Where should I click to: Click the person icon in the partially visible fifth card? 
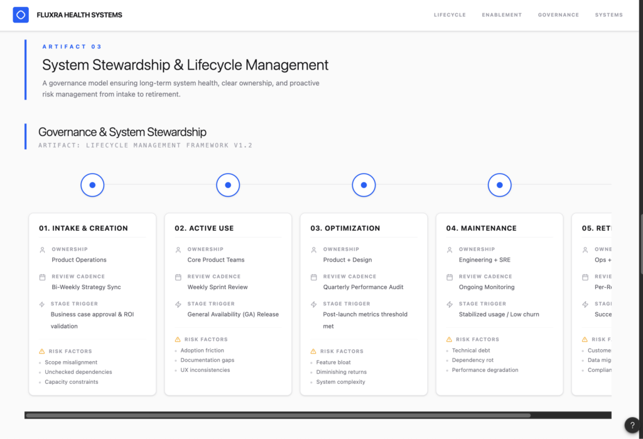pyautogui.click(x=585, y=250)
